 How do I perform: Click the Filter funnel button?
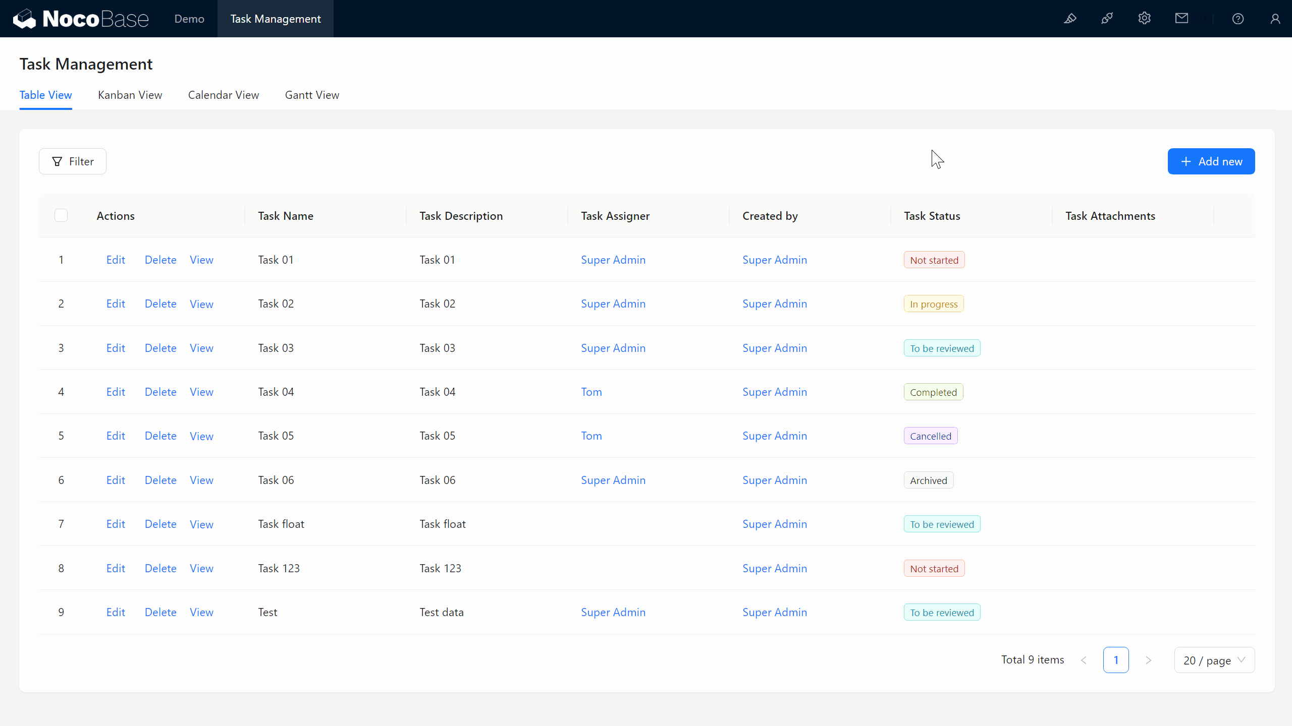point(73,161)
